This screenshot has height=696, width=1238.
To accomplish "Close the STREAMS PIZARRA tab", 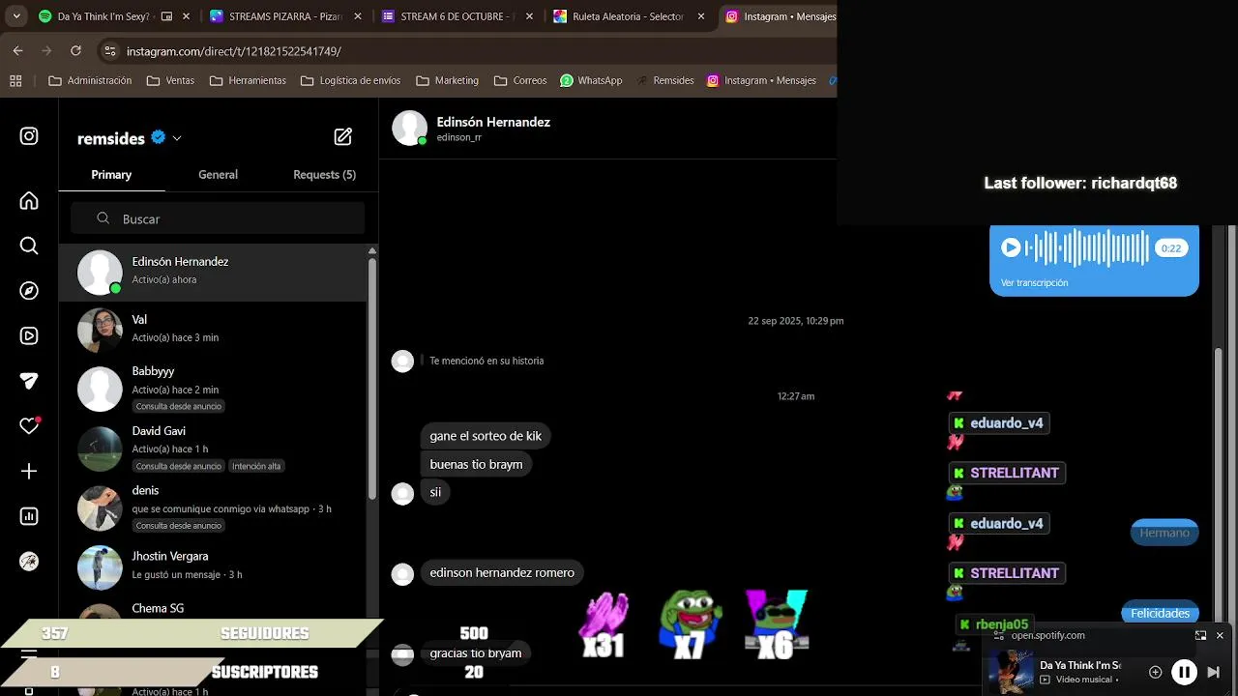I will tap(358, 16).
